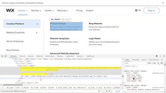Open the Support link
The height and width of the screenshot is (93, 166).
point(89,10)
